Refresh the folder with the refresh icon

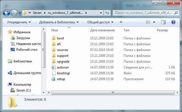coord(107,13)
